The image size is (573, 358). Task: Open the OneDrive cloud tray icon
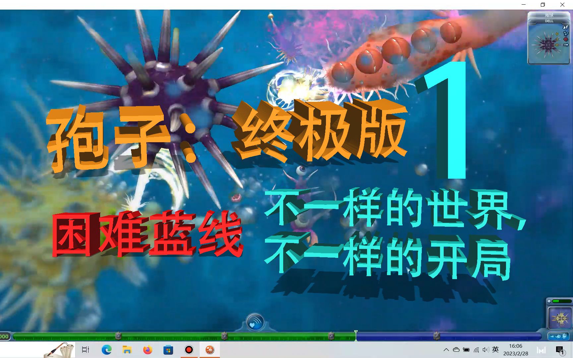tap(456, 350)
